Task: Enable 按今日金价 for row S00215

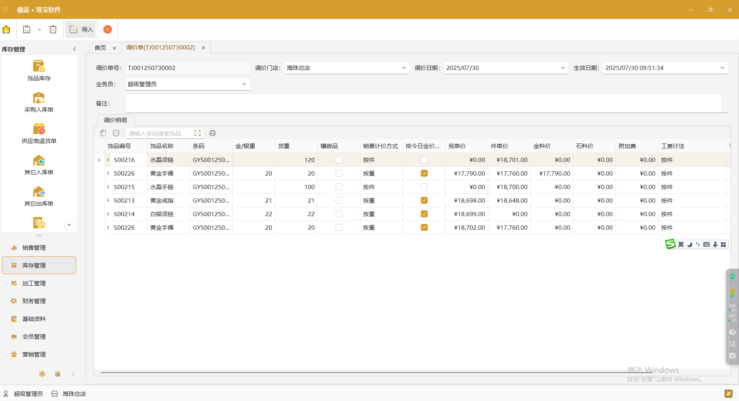Action: tap(424, 187)
